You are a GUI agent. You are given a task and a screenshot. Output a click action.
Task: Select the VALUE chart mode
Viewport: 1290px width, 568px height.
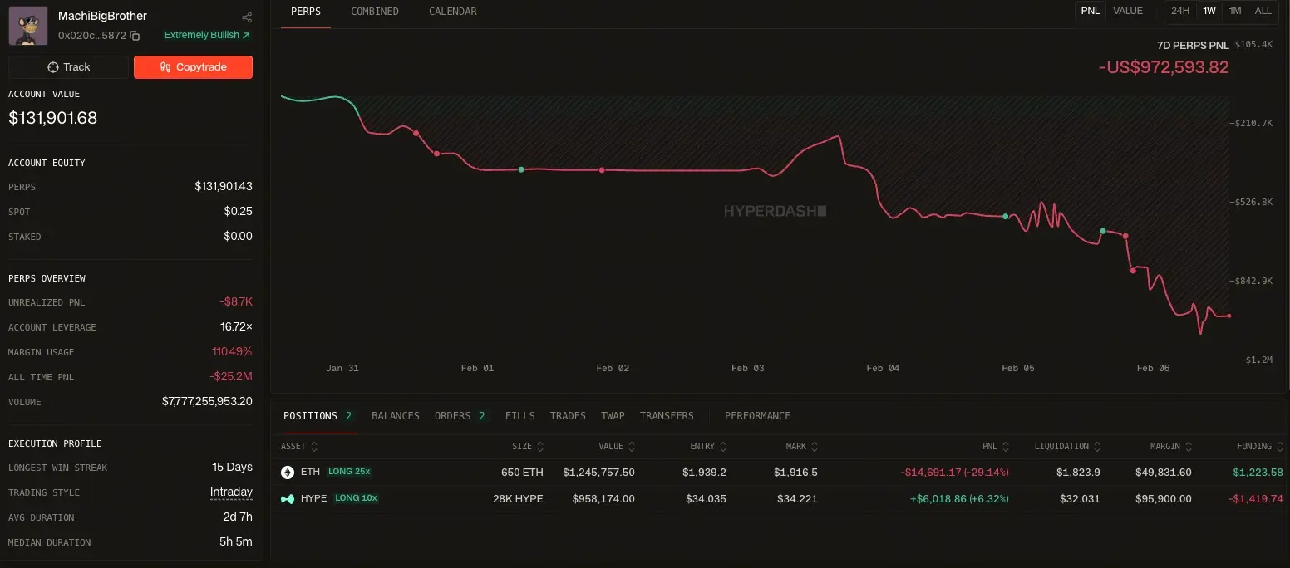click(x=1128, y=11)
